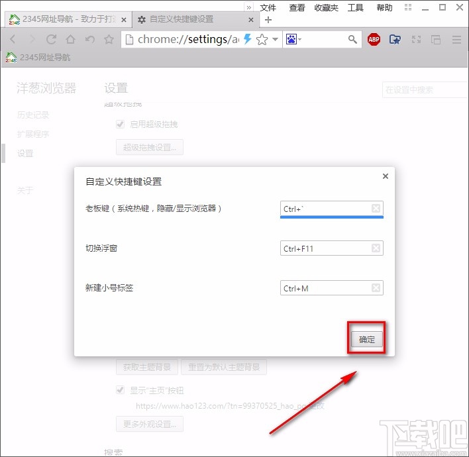This screenshot has height=457, width=469.
Task: Click the chrome://settings address field
Action: coord(188,39)
